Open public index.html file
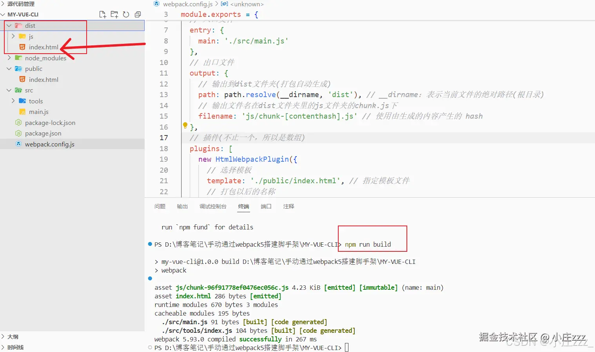595x352 pixels. tap(44, 79)
